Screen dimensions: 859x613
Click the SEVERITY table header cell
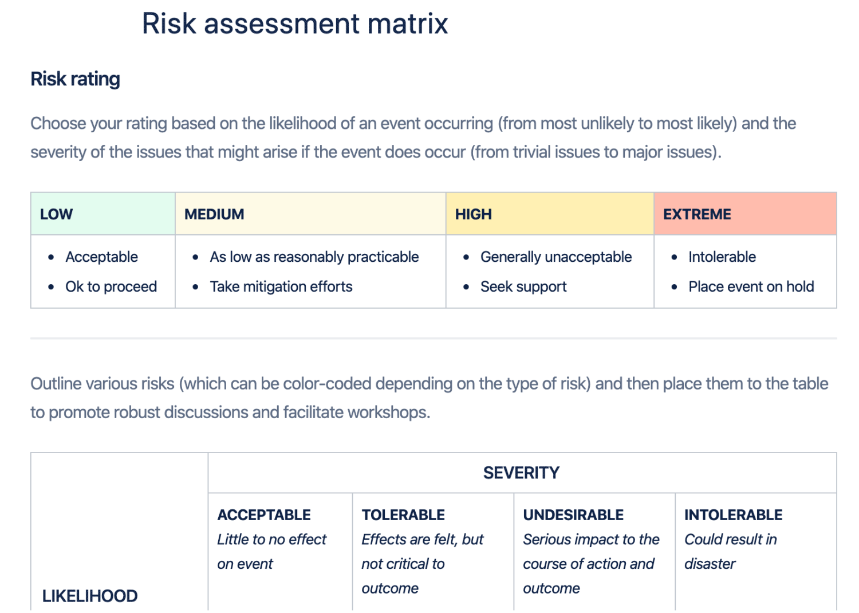521,473
